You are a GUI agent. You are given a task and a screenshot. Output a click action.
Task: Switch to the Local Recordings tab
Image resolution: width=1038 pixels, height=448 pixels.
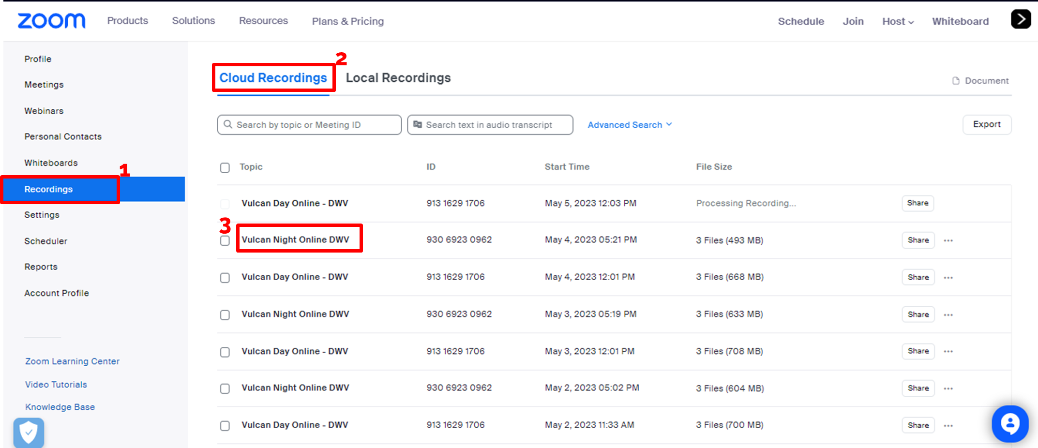pos(398,78)
